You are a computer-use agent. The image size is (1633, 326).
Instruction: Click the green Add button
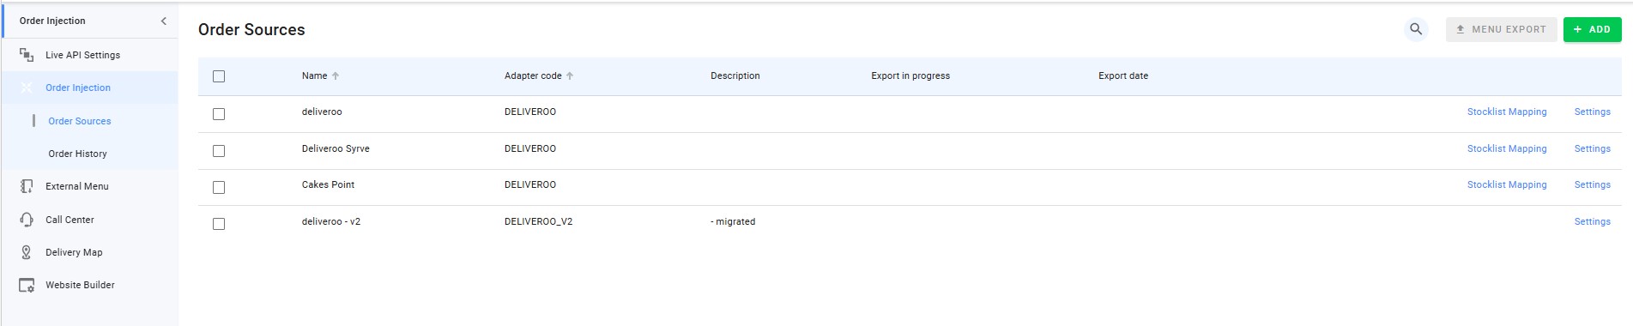(1592, 29)
